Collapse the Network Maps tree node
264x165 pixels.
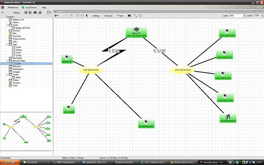pyautogui.click(x=7, y=61)
